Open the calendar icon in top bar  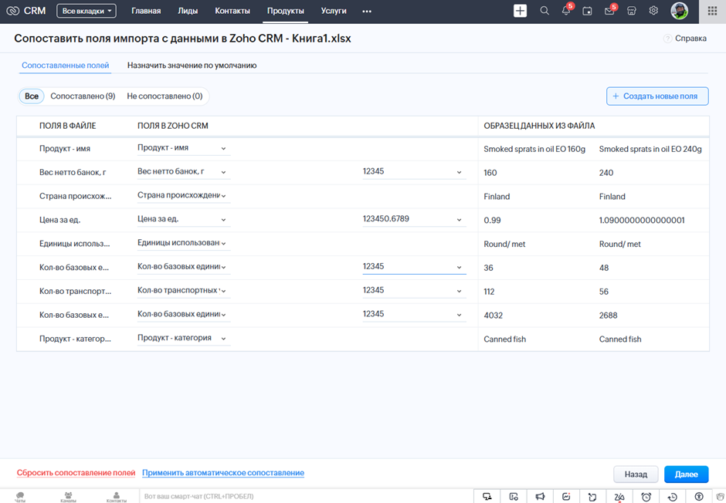(x=588, y=11)
